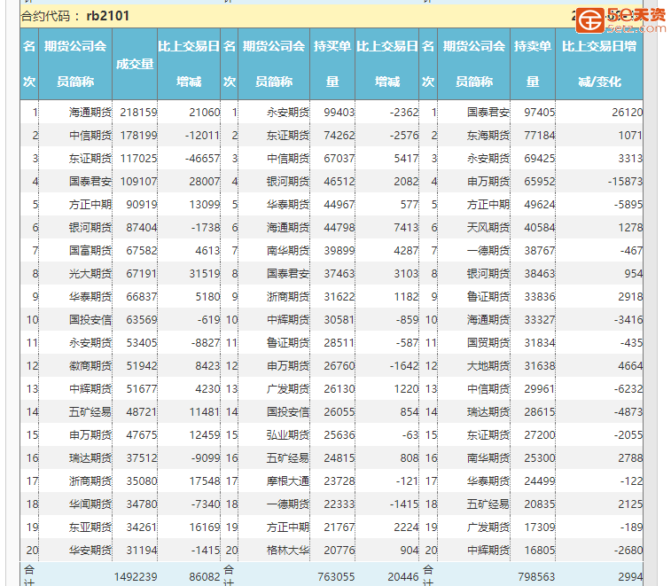Click the total short positions 798563

(536, 577)
